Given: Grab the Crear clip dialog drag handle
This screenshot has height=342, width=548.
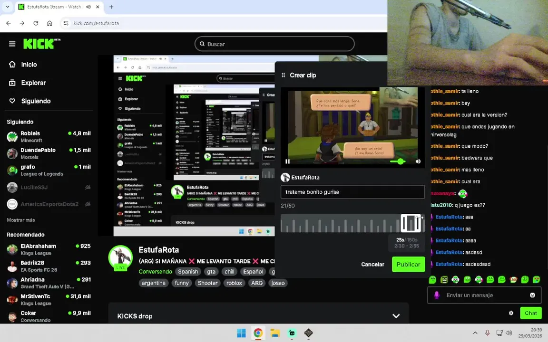Looking at the screenshot, I should pos(284,75).
